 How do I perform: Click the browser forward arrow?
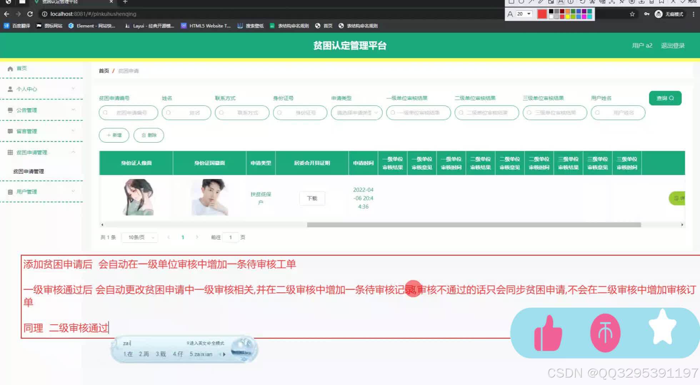click(x=18, y=14)
